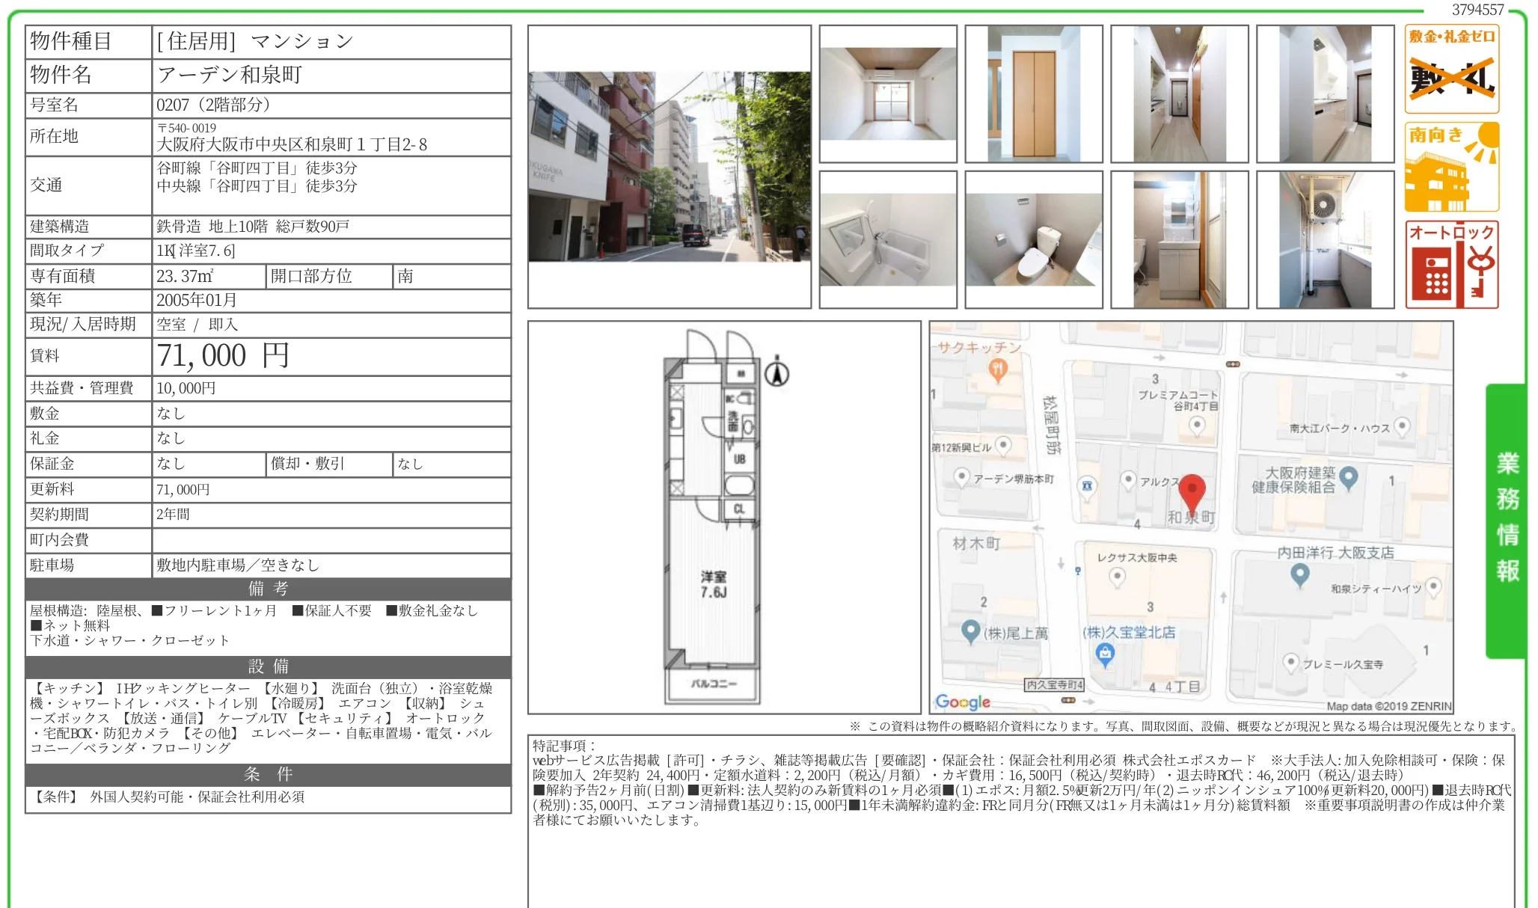1538x908 pixels.
Task: Open the 業務情報 green side tab
Action: [1506, 521]
